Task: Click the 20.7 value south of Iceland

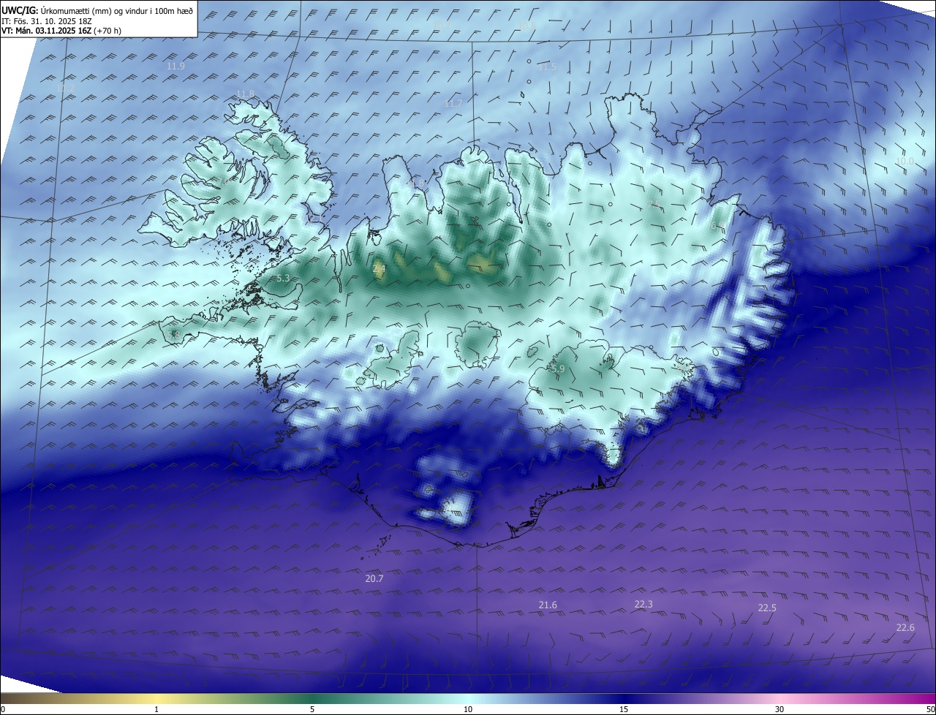Action: pyautogui.click(x=374, y=578)
